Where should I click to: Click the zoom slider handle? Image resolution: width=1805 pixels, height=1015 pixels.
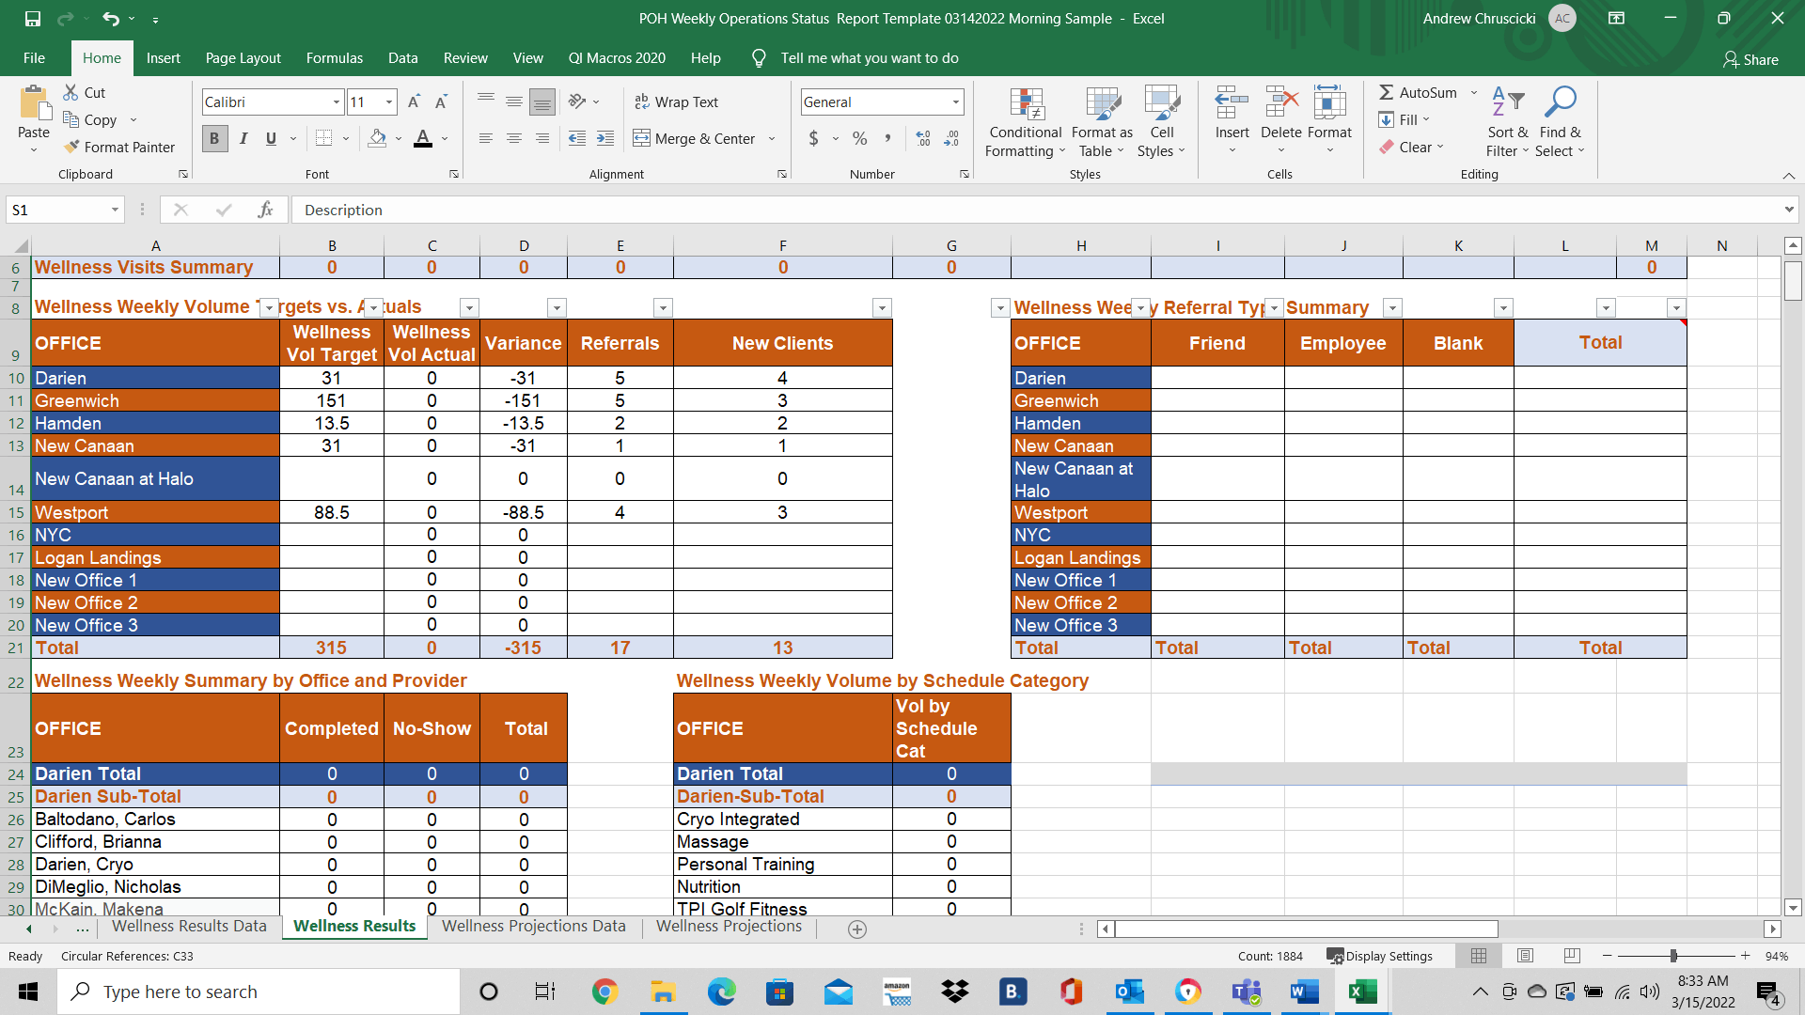tap(1673, 956)
